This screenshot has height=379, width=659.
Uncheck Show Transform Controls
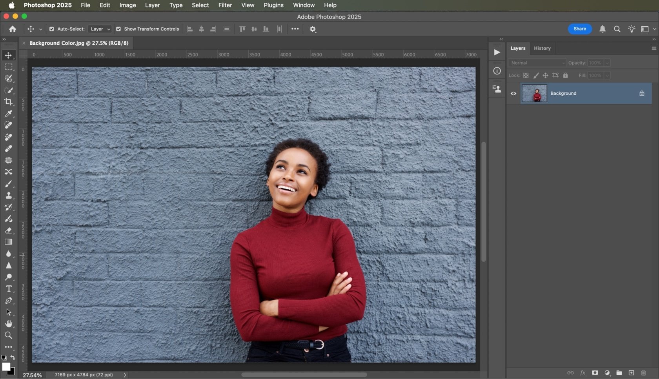[118, 29]
